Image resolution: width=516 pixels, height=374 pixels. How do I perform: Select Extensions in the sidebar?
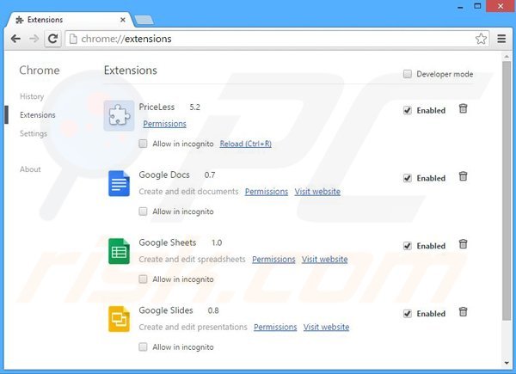click(x=38, y=115)
